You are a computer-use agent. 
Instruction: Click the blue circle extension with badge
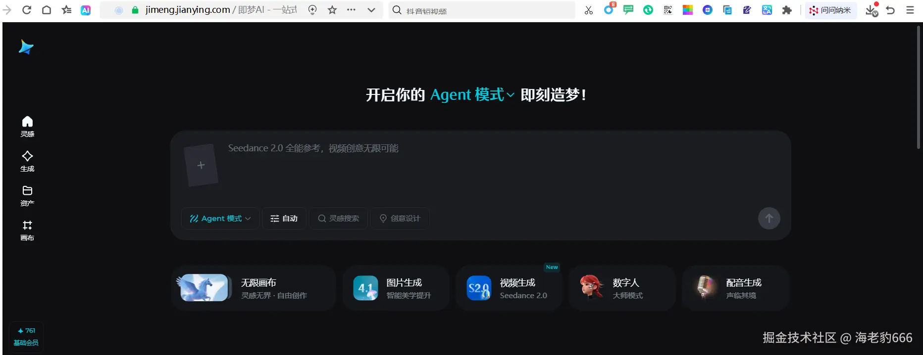tap(609, 9)
